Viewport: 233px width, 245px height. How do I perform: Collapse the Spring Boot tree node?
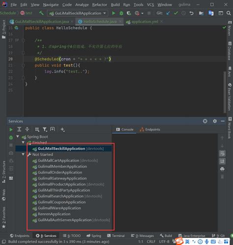pos(18,136)
